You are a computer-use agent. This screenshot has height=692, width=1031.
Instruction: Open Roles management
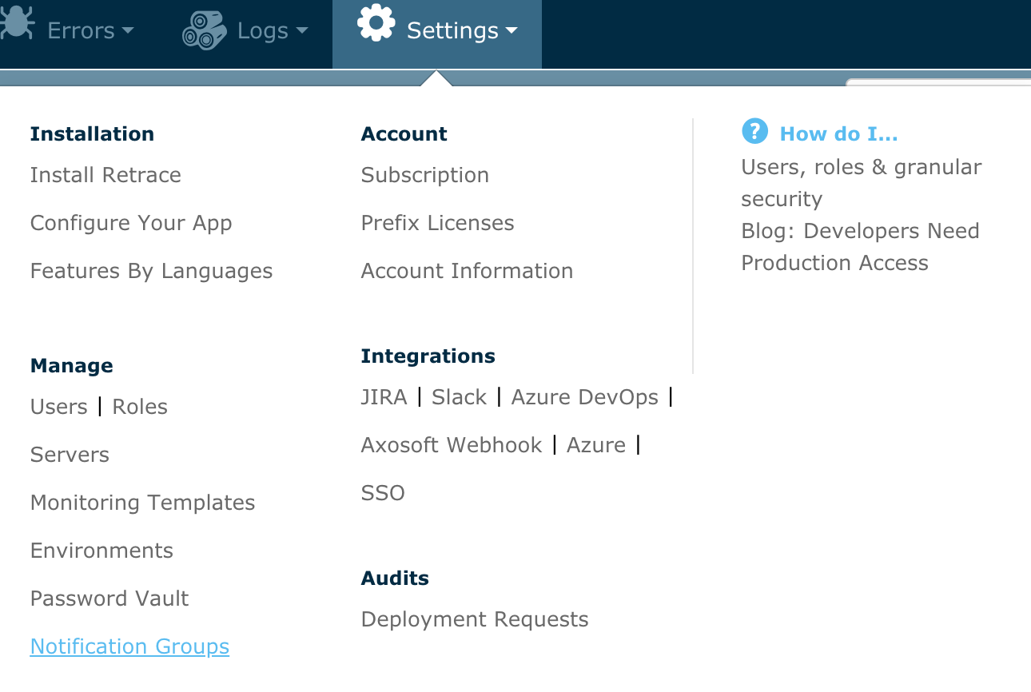(x=140, y=407)
